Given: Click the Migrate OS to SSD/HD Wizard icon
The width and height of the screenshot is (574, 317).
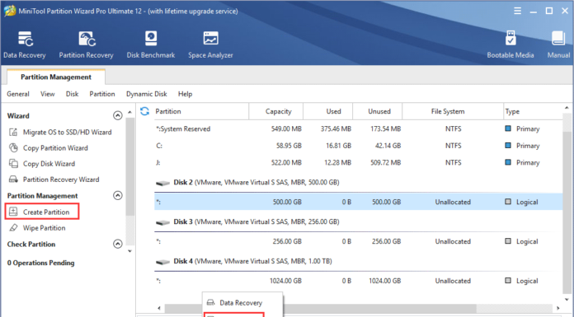Looking at the screenshot, I should [13, 132].
